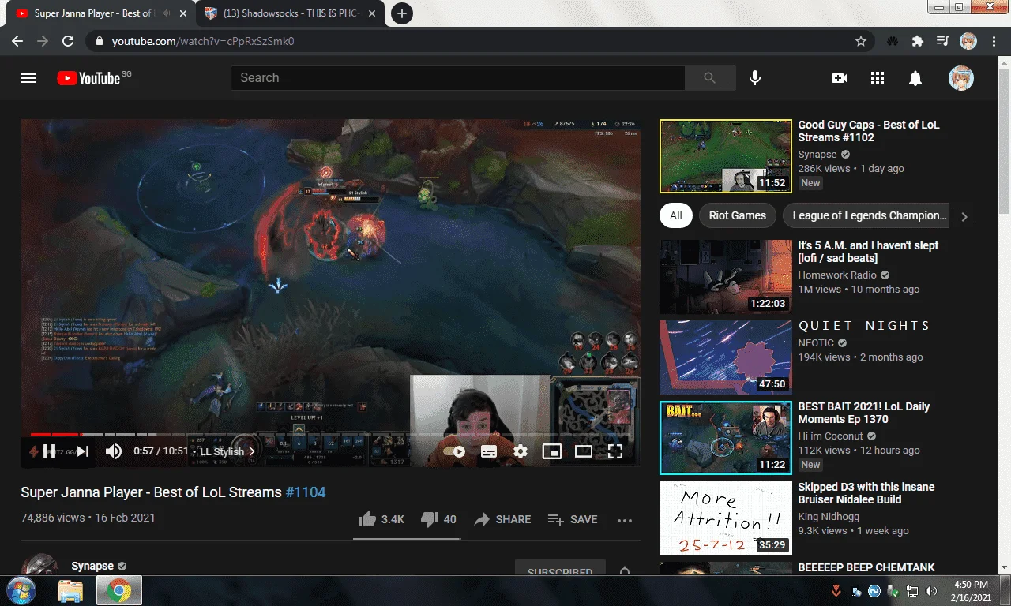The height and width of the screenshot is (606, 1011).
Task: Open the Windows Start menu
Action: (x=21, y=590)
